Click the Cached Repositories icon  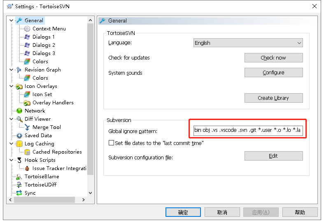coord(27,152)
